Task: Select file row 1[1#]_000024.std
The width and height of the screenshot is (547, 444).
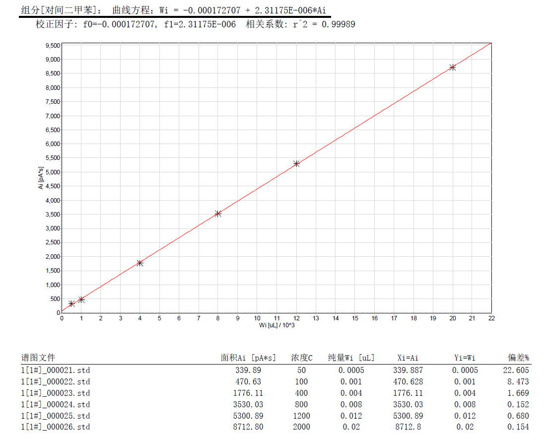Action: pyautogui.click(x=55, y=404)
